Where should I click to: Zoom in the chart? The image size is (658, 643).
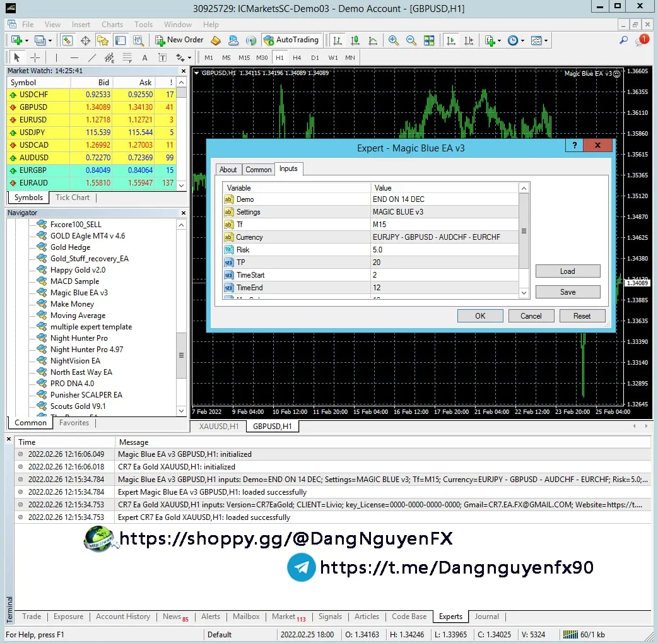click(x=393, y=40)
